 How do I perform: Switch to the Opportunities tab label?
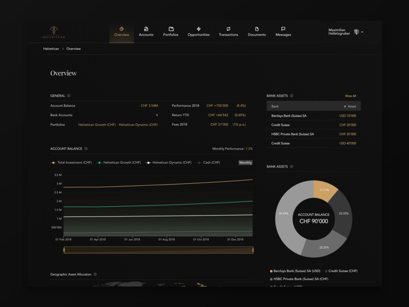point(198,35)
